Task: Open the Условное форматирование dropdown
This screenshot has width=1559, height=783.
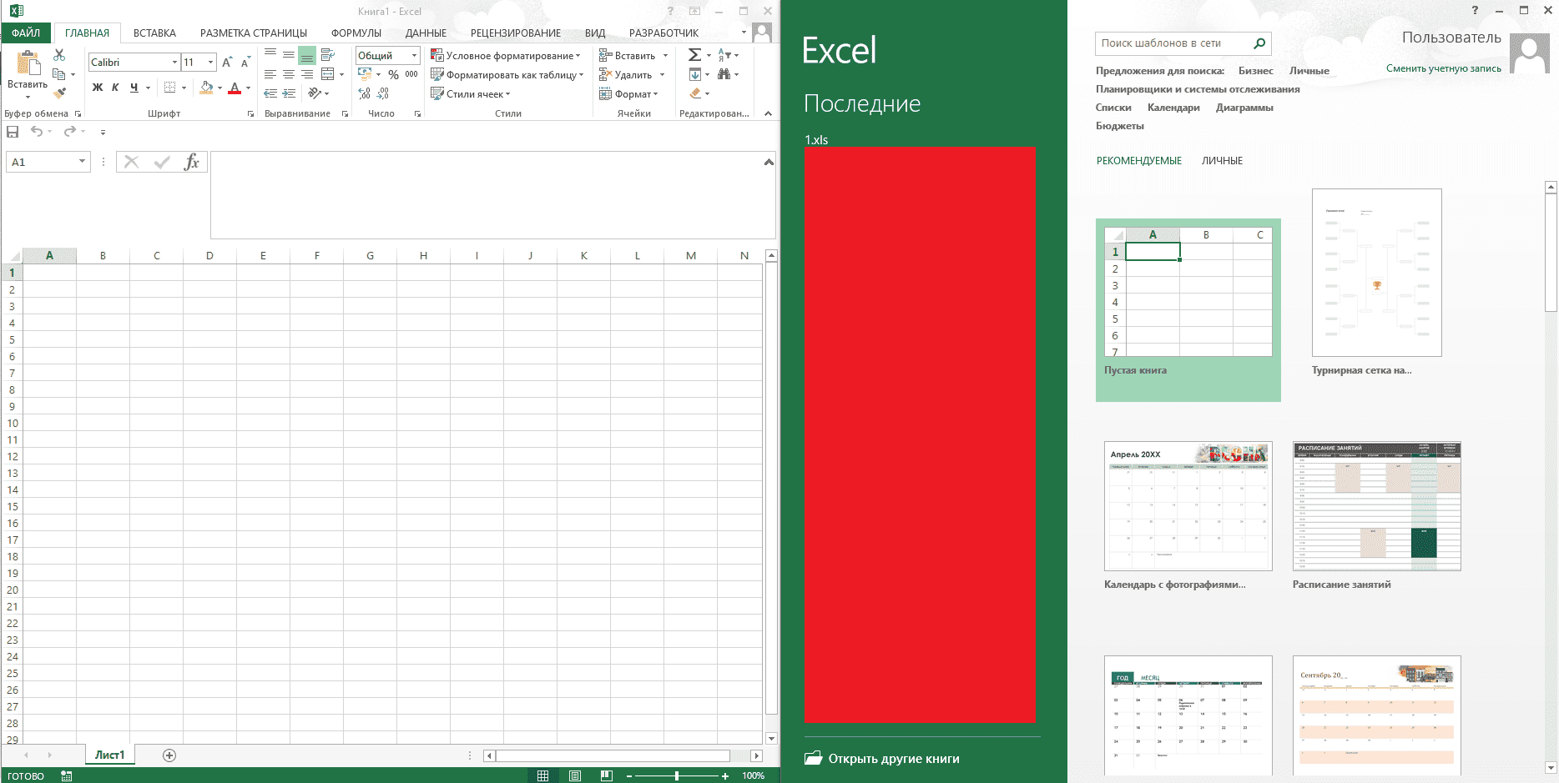Action: click(x=506, y=56)
